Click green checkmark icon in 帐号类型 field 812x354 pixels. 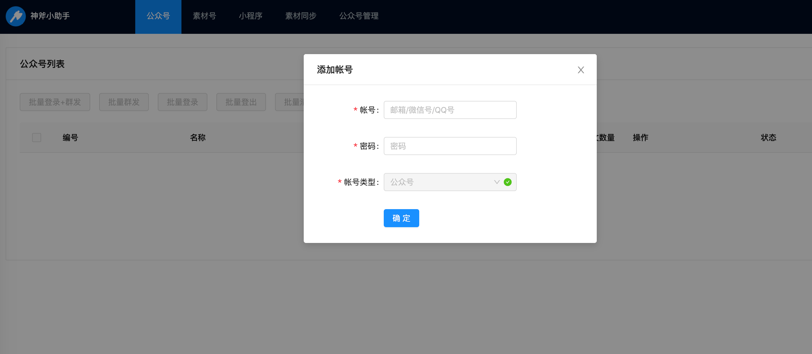pyautogui.click(x=507, y=182)
